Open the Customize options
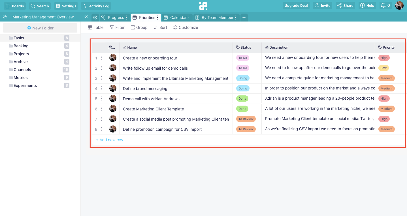The image size is (407, 216). click(x=186, y=27)
